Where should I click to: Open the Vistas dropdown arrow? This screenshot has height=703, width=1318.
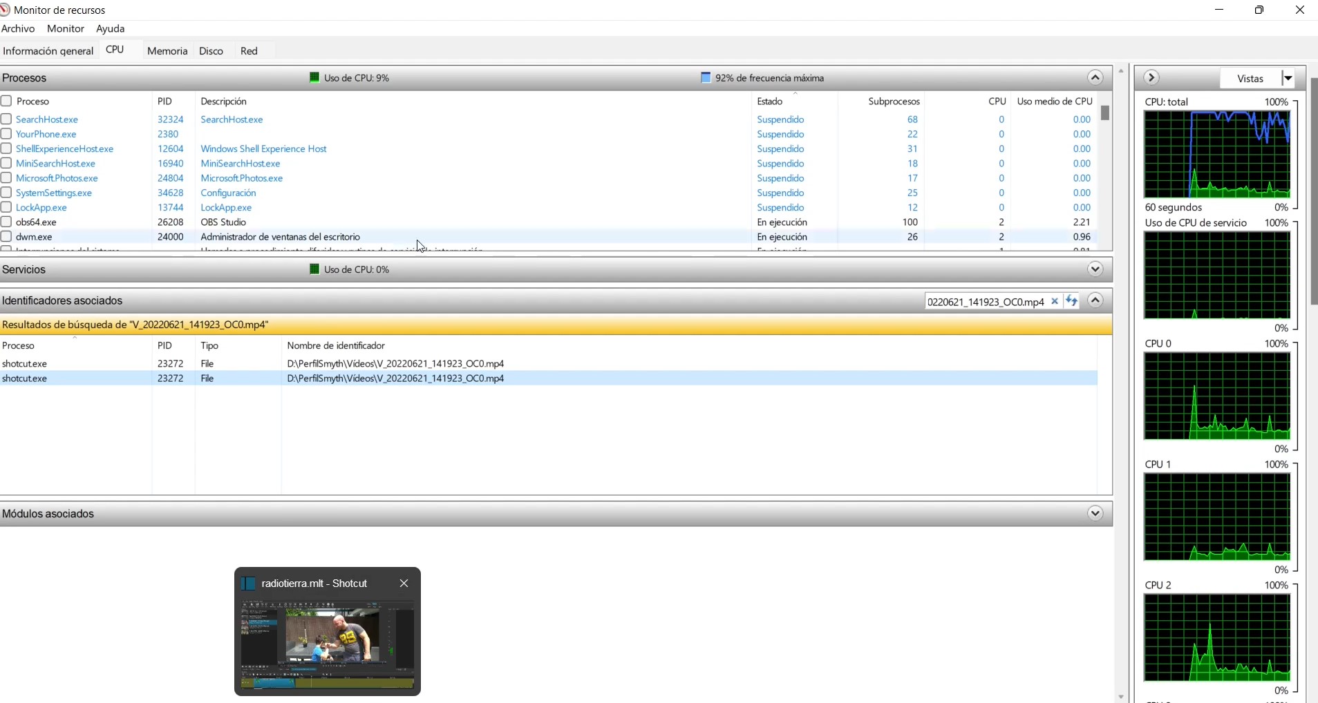(1288, 78)
